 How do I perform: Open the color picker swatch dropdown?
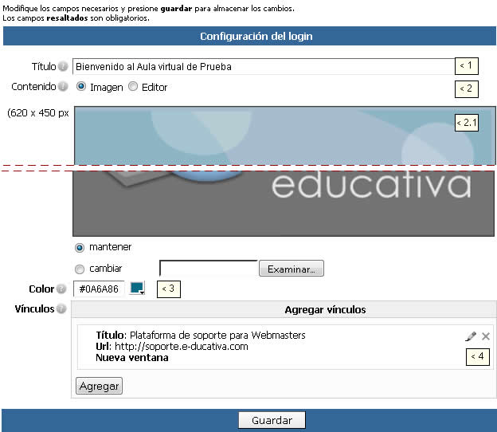[137, 289]
